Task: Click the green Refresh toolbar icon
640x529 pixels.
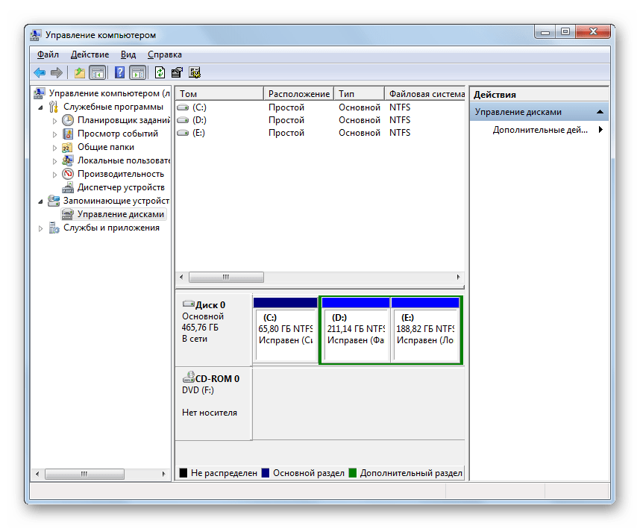Action: tap(160, 72)
